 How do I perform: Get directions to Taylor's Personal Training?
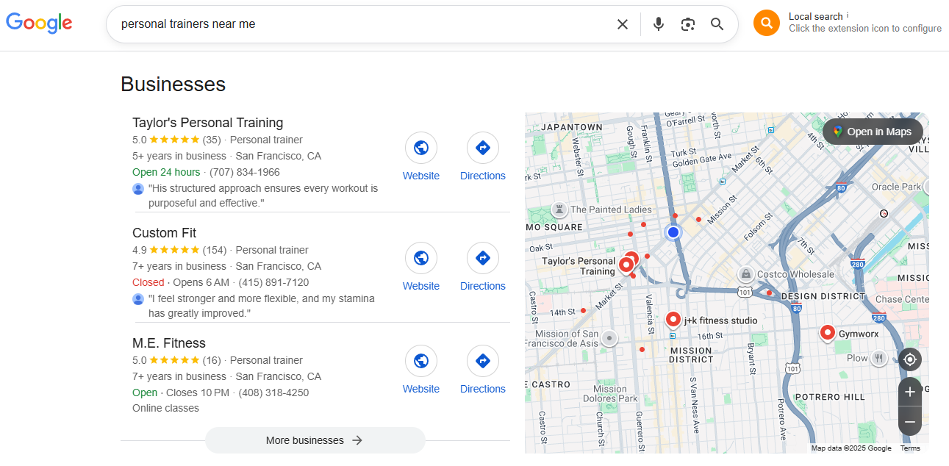pyautogui.click(x=483, y=148)
